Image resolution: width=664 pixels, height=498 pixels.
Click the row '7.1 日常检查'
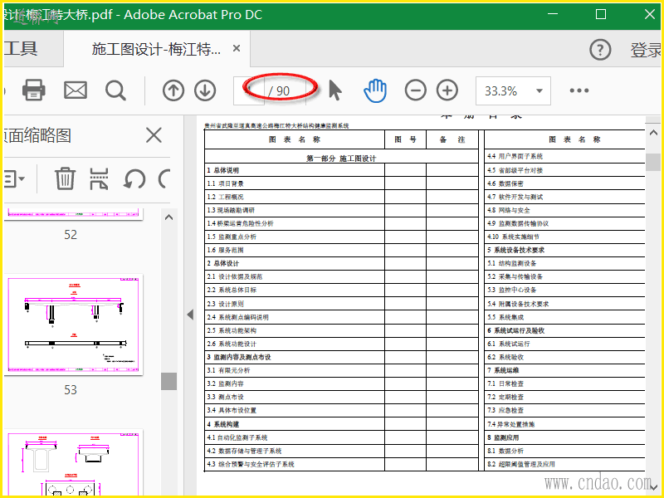[x=565, y=383]
